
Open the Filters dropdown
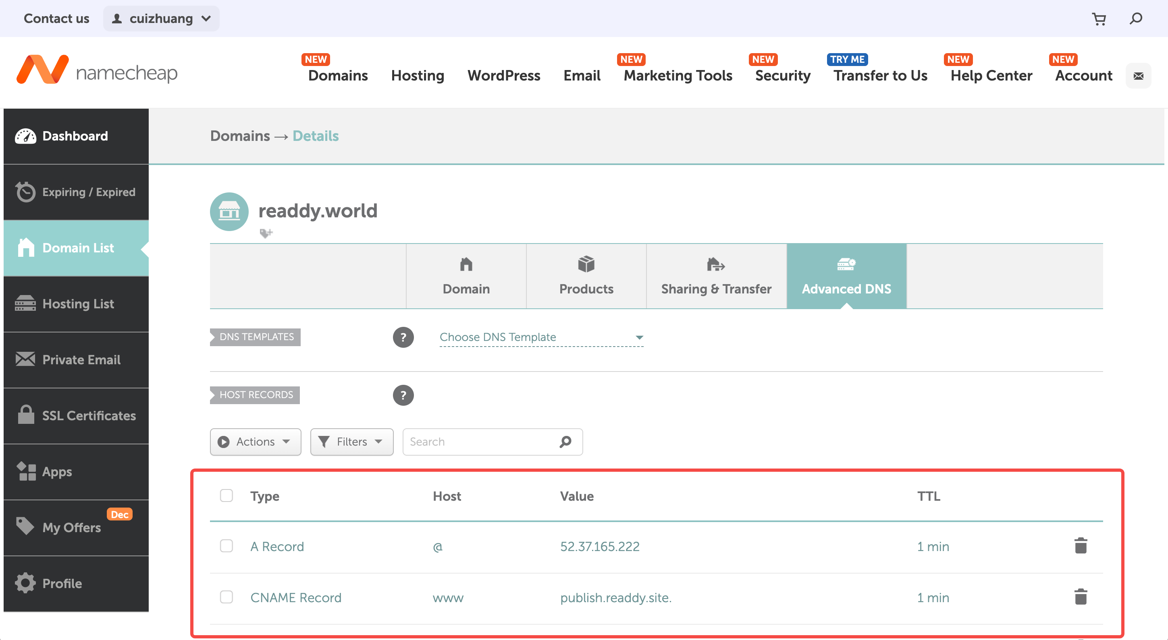[351, 442]
